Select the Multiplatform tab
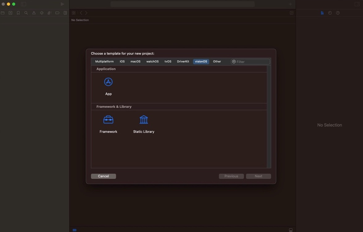The width and height of the screenshot is (363, 232). point(105,62)
